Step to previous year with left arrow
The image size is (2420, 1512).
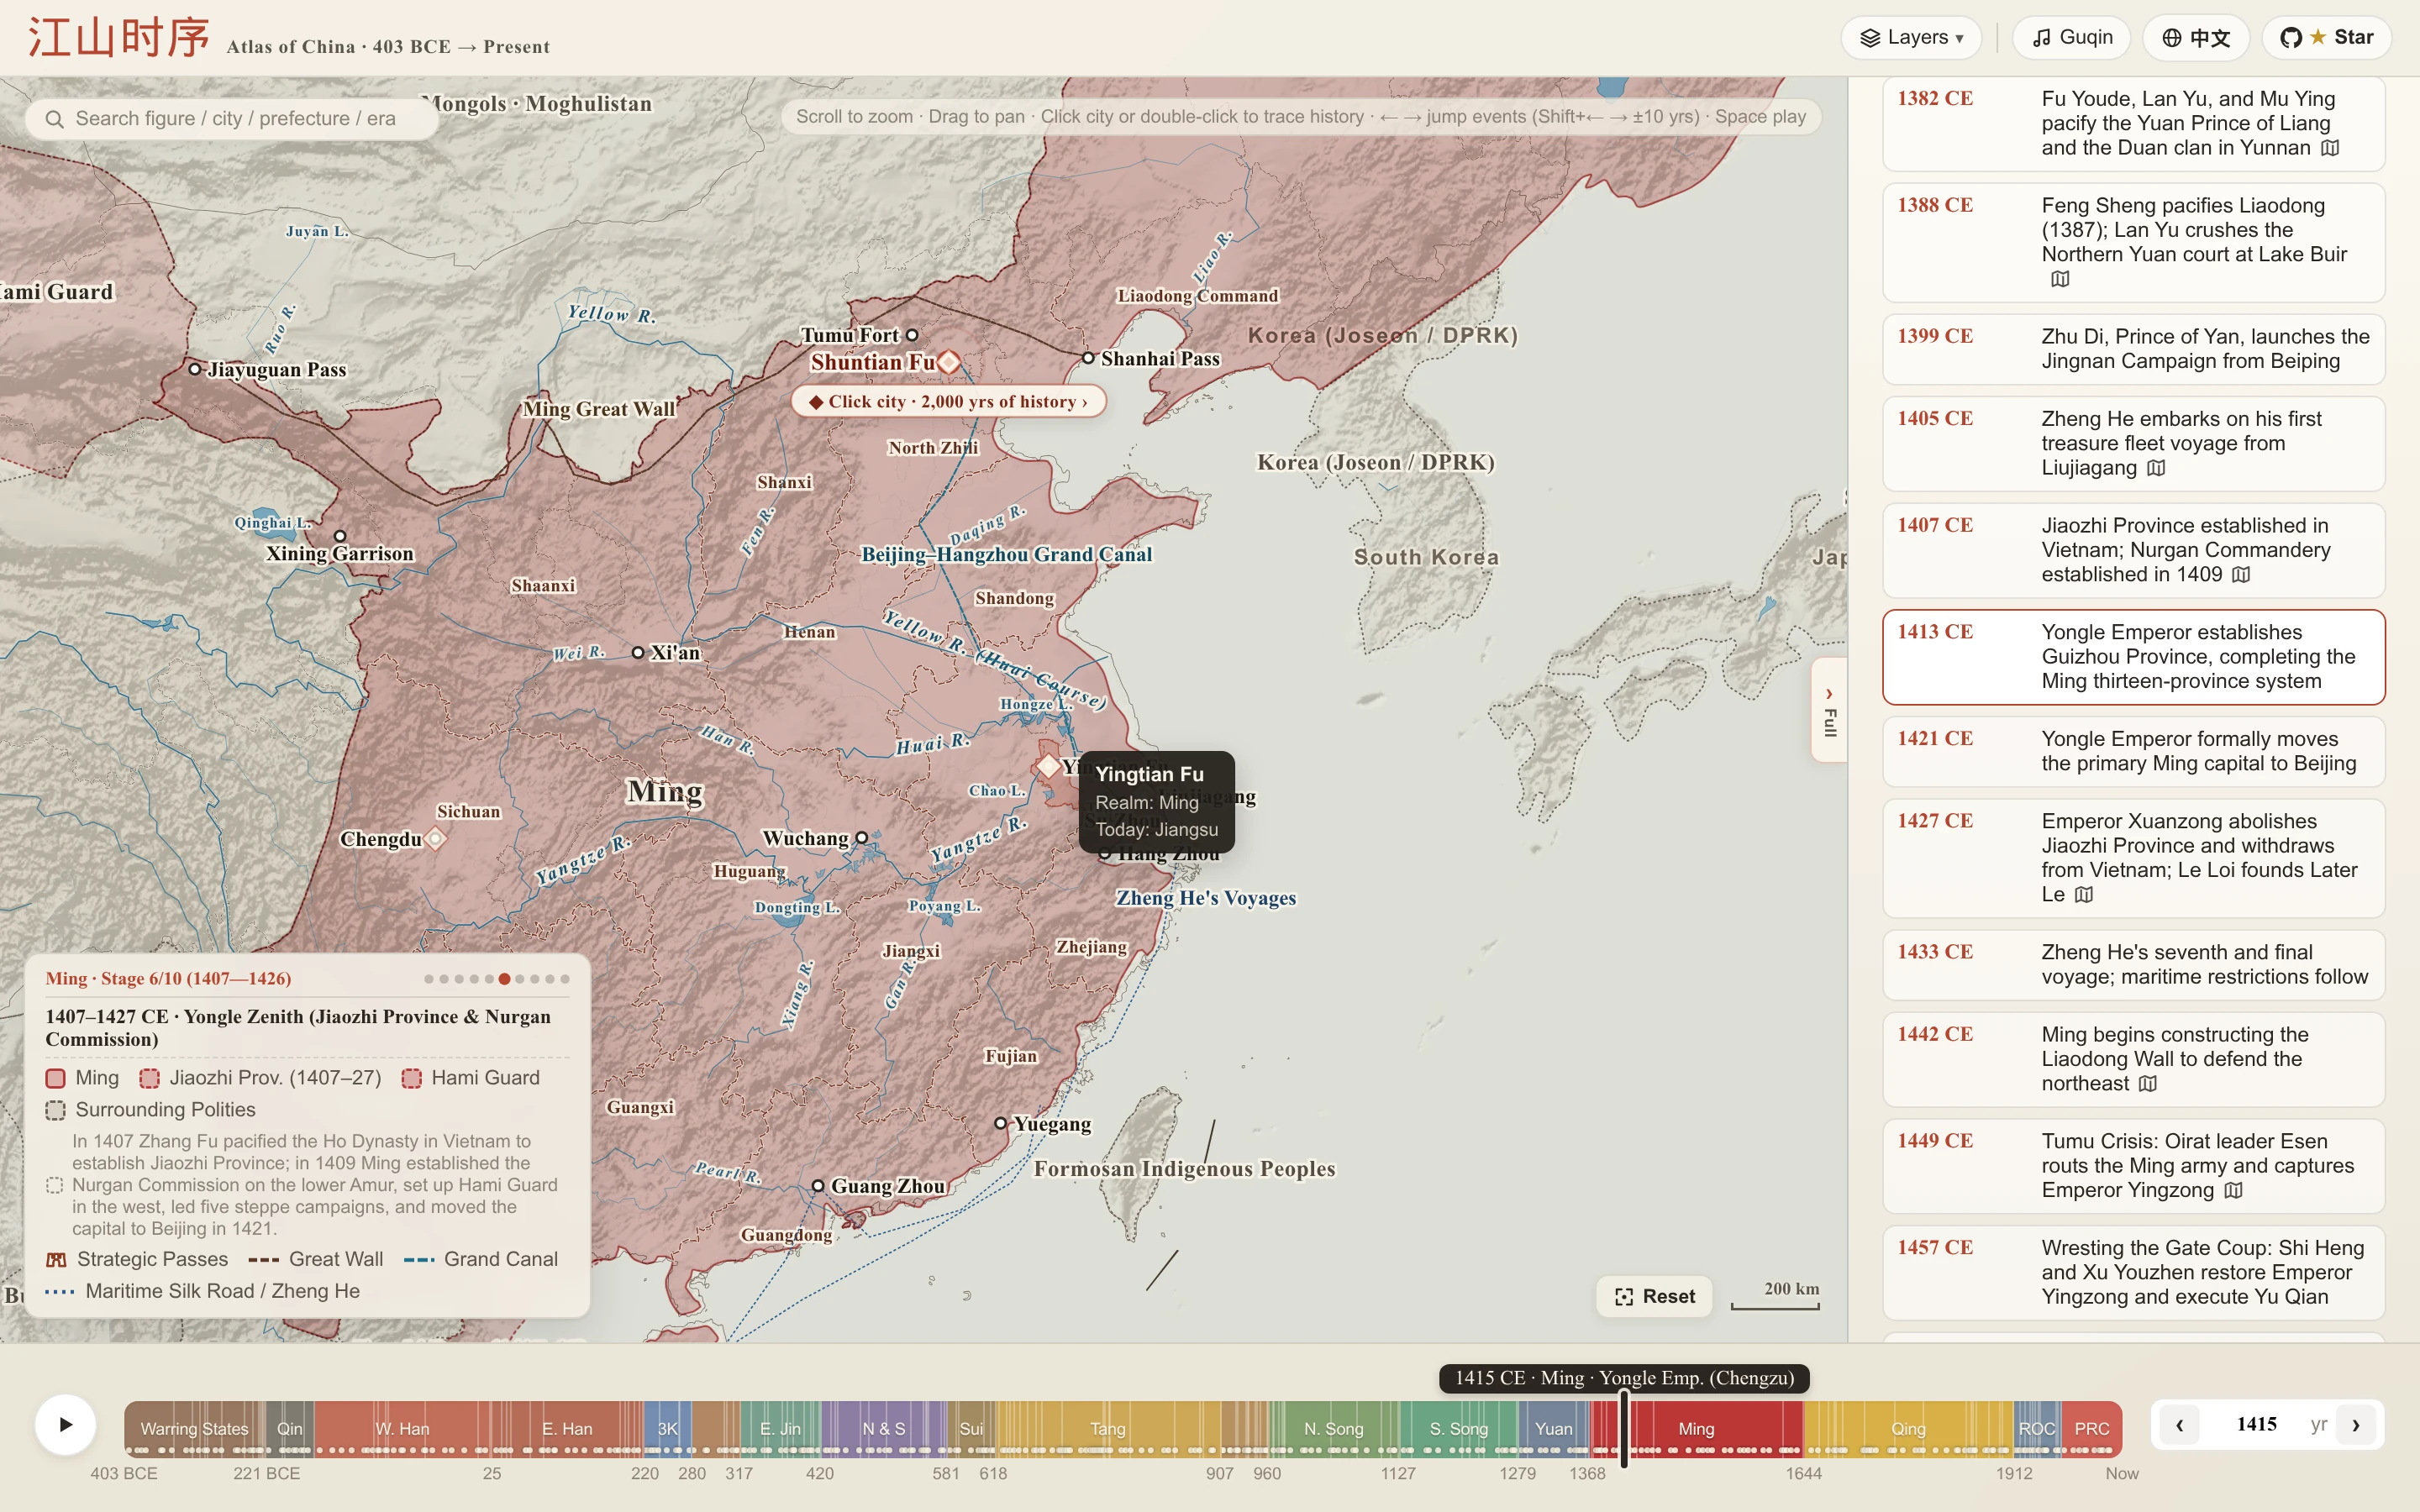(2179, 1425)
